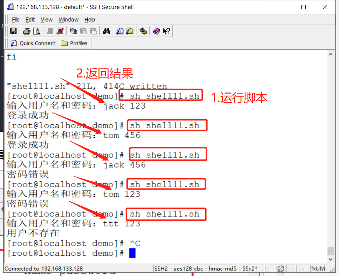Click the SSH Secure Shell title bar icon
This screenshot has width=339, height=276.
click(x=11, y=7)
